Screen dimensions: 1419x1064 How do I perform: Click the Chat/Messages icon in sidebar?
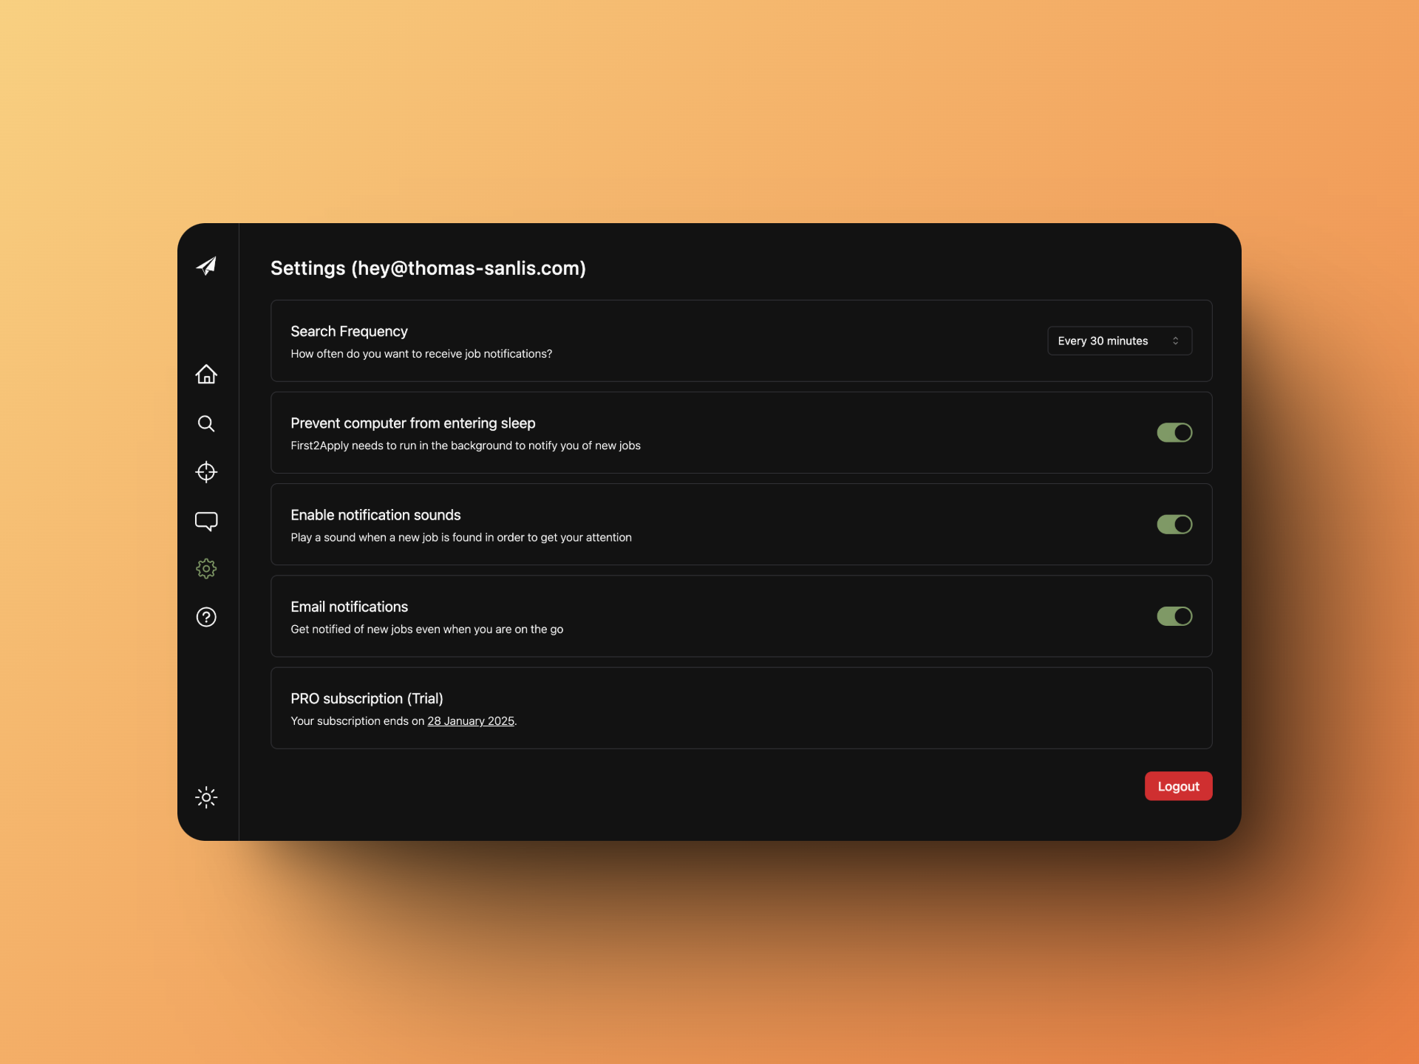point(205,519)
